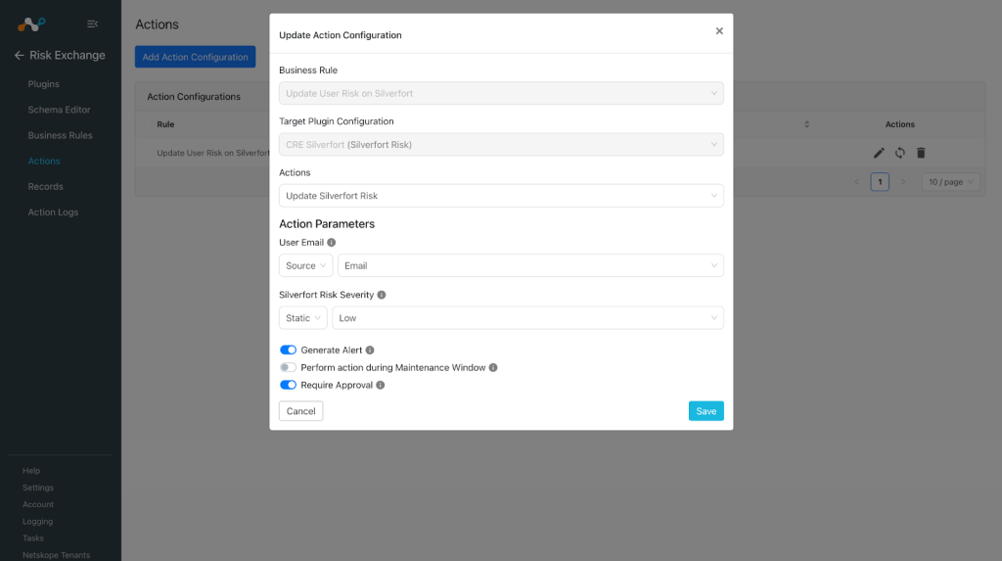Go to previous page arrow
1002x561 pixels.
click(857, 182)
